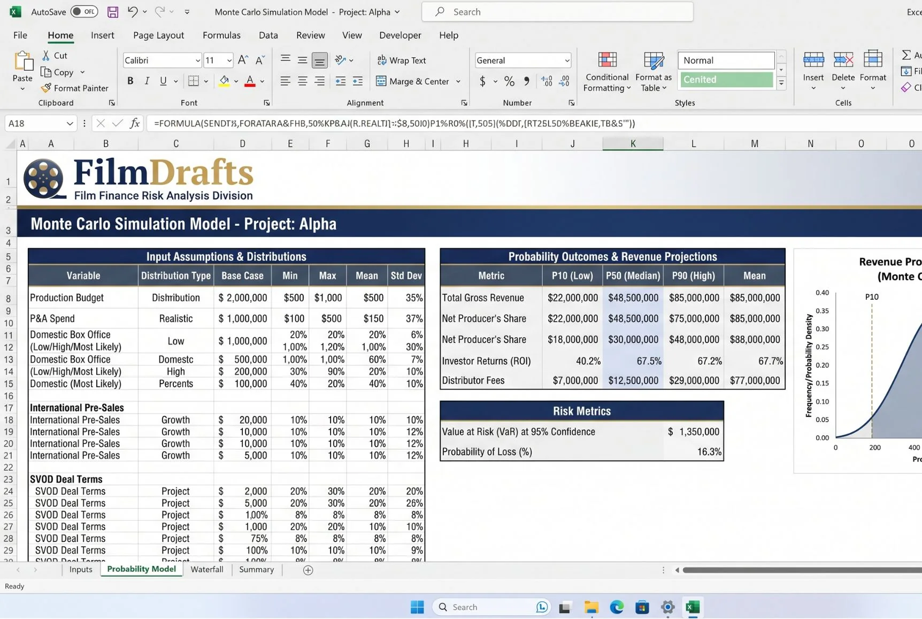Apply Percent Style icon
Viewport: 922px width, 619px height.
click(509, 81)
